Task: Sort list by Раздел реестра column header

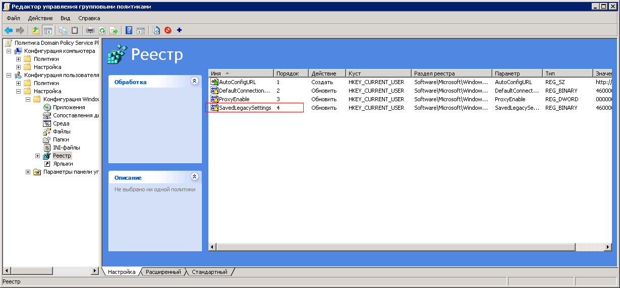Action: click(452, 74)
